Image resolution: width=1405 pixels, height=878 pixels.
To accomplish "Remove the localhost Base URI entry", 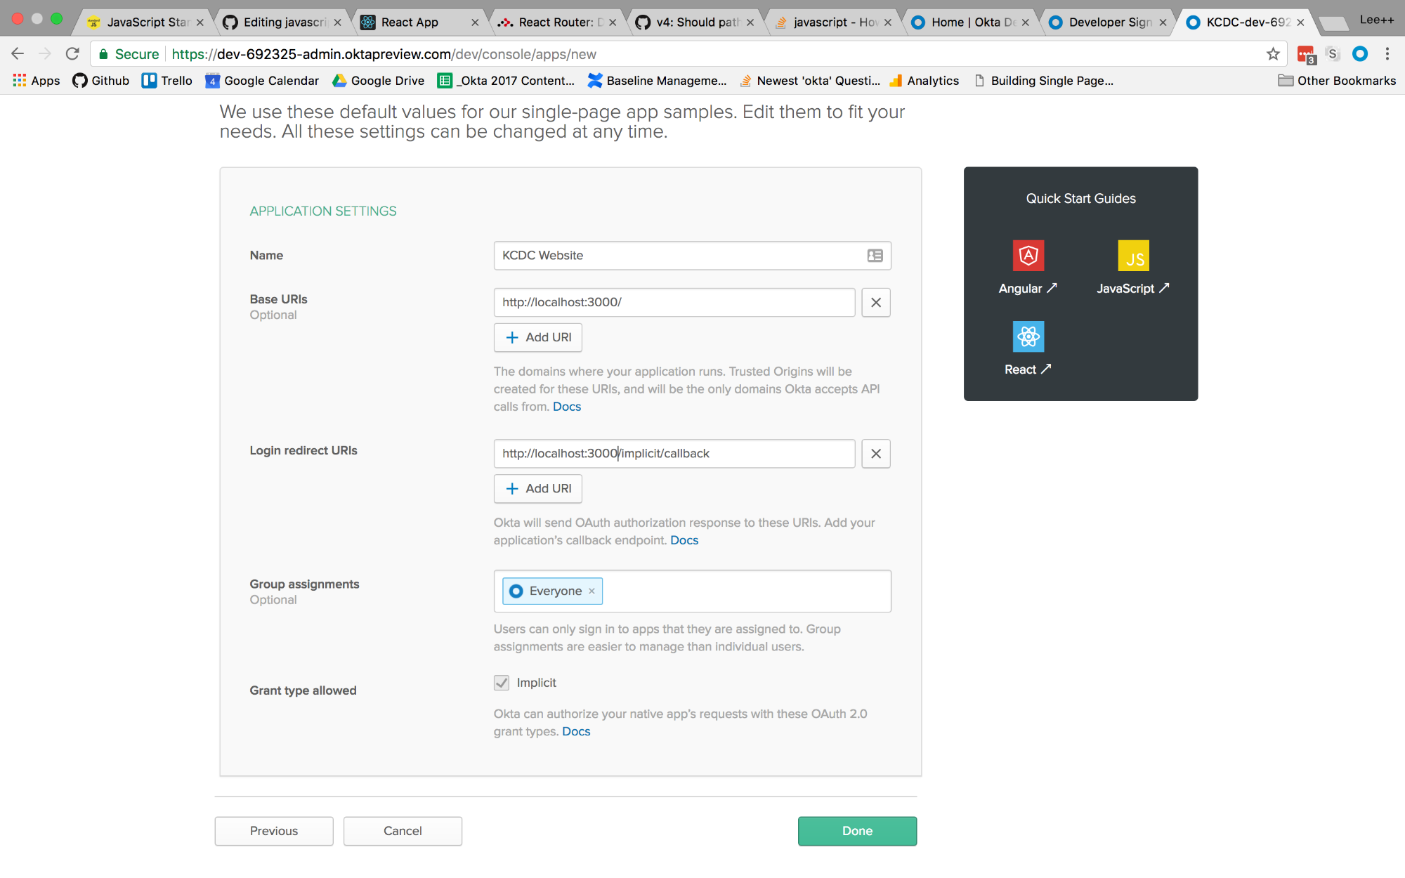I will tap(875, 301).
